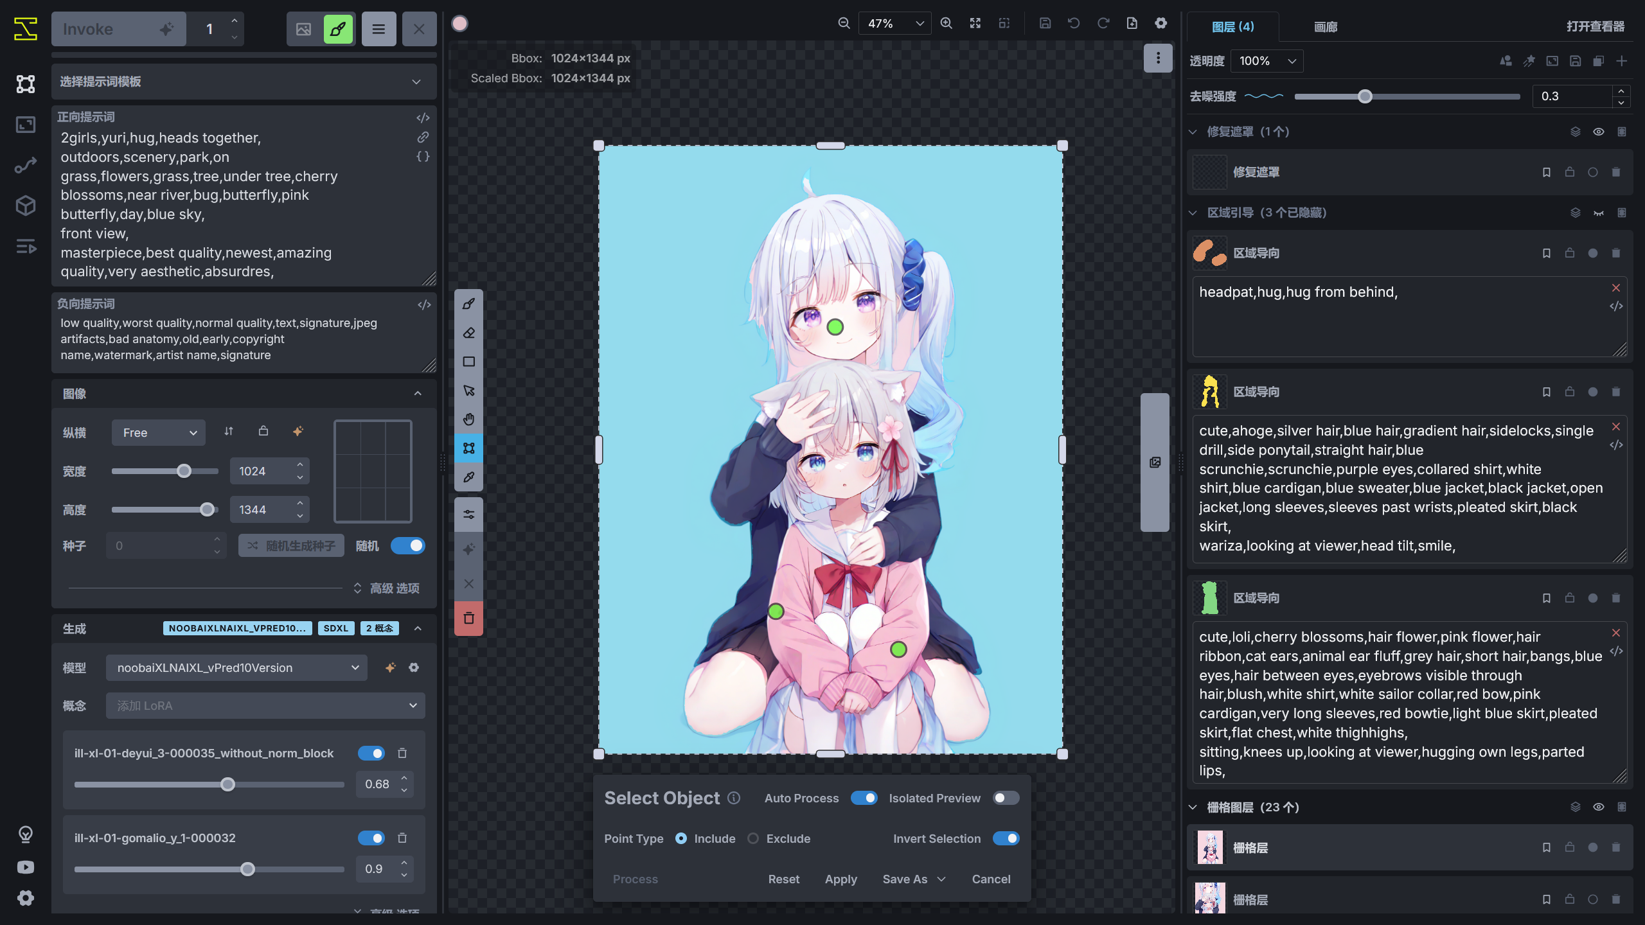The width and height of the screenshot is (1645, 925).
Task: Collapse the 修复遮罩 section
Action: (x=1193, y=131)
